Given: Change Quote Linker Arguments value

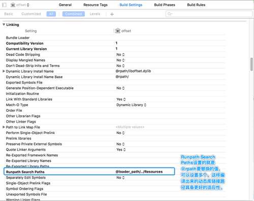Looking at the screenshot, I should coord(121,150).
